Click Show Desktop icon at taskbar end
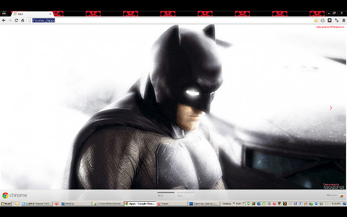 (344, 204)
